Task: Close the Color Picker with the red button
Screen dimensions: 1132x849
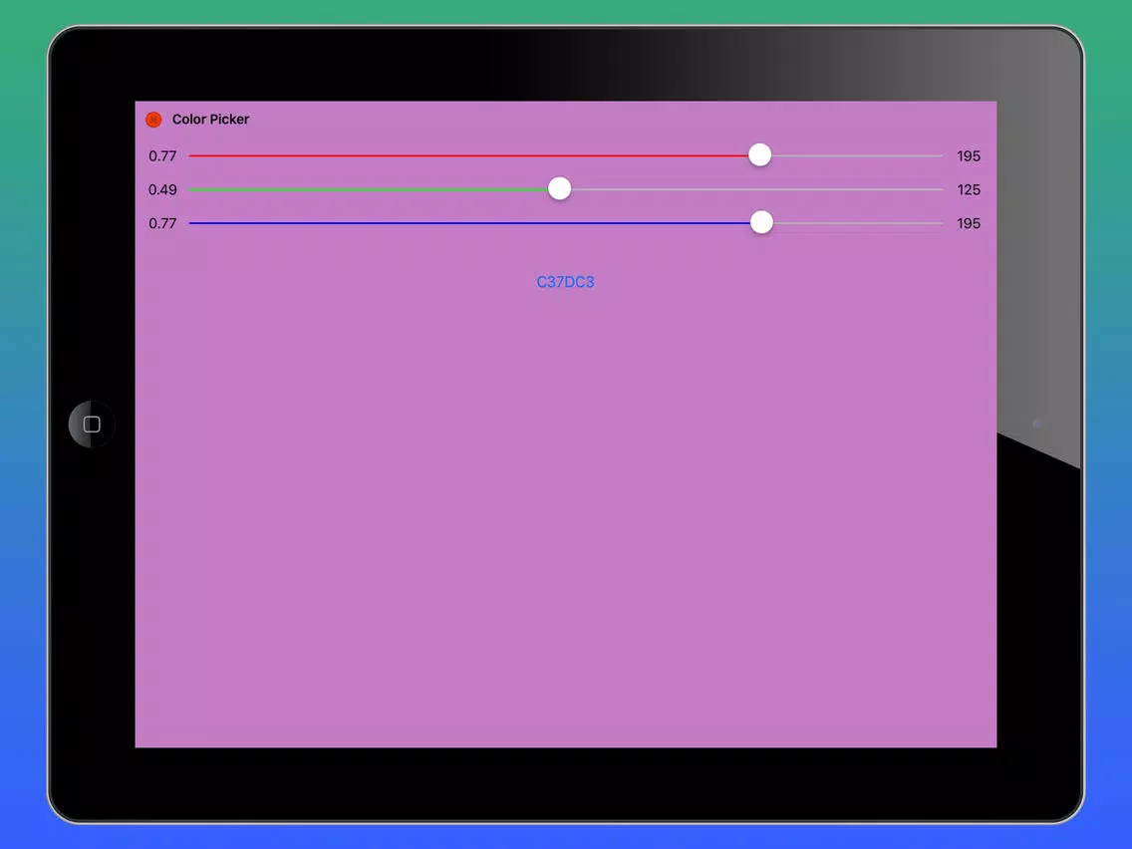Action: coord(153,120)
